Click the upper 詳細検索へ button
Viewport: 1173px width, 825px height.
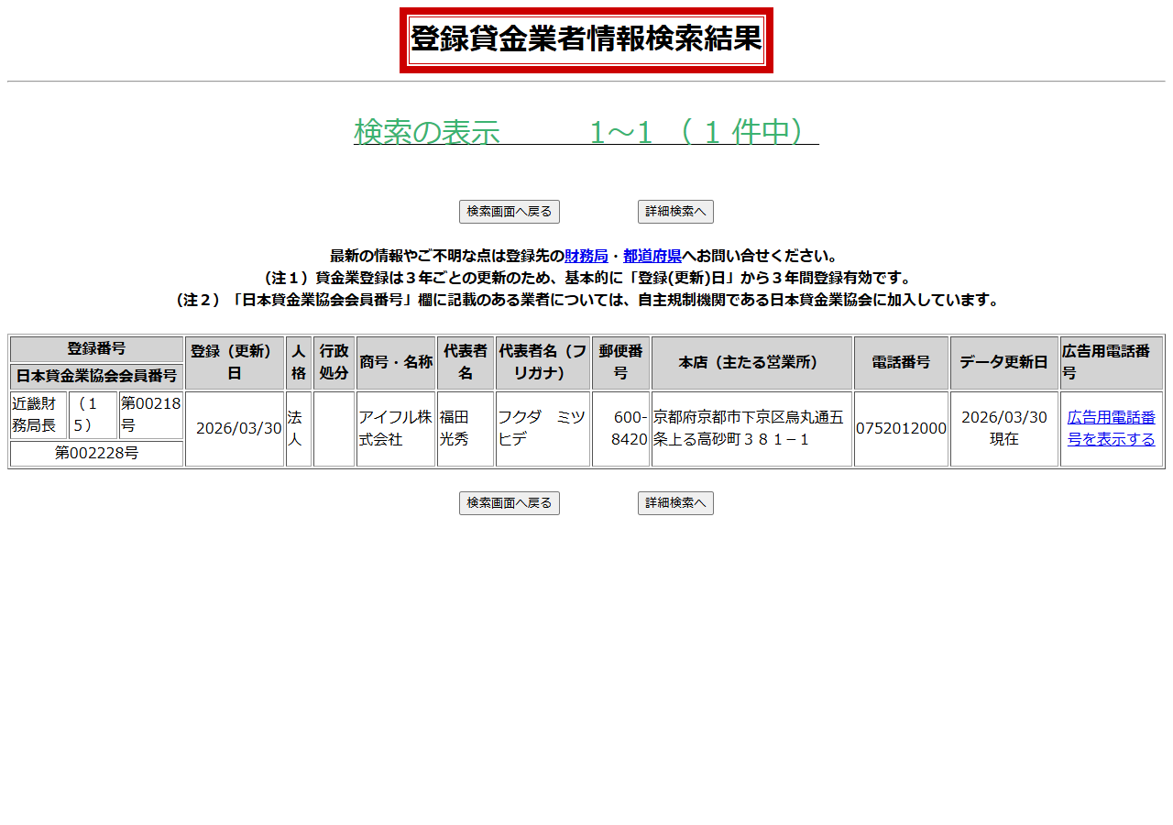click(675, 212)
